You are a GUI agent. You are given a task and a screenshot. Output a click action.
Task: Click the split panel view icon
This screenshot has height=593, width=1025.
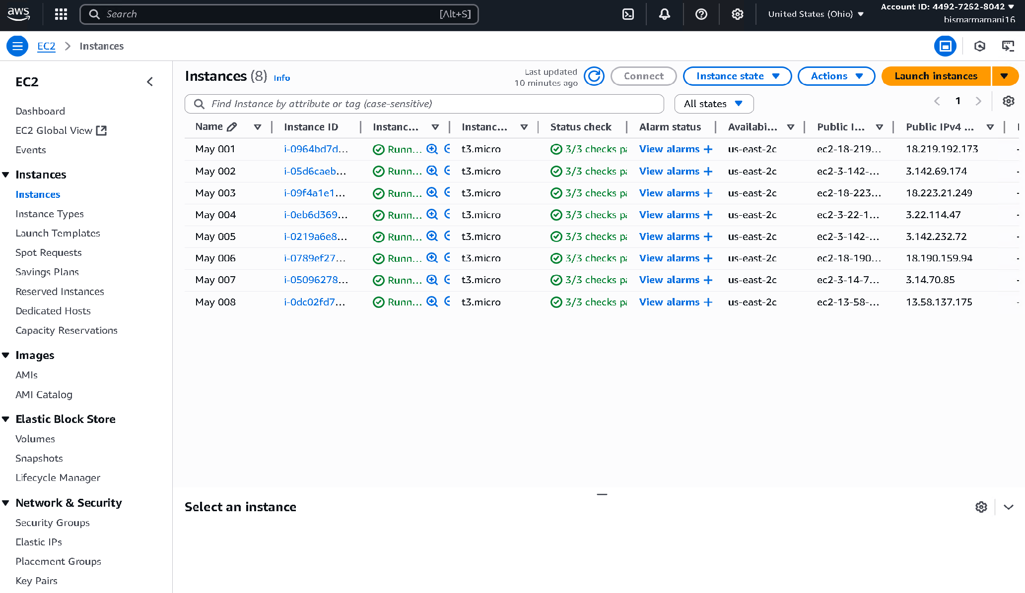coord(945,46)
